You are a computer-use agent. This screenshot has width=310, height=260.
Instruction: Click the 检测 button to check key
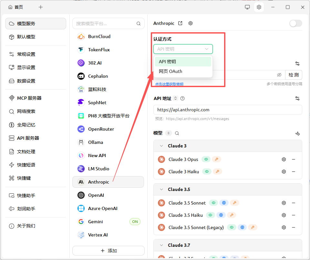[x=294, y=75]
